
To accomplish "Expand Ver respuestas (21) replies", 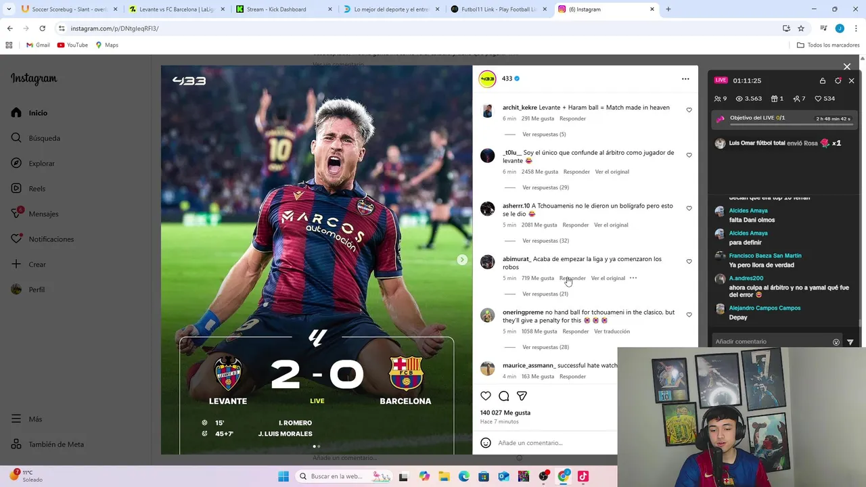I will coord(545,294).
